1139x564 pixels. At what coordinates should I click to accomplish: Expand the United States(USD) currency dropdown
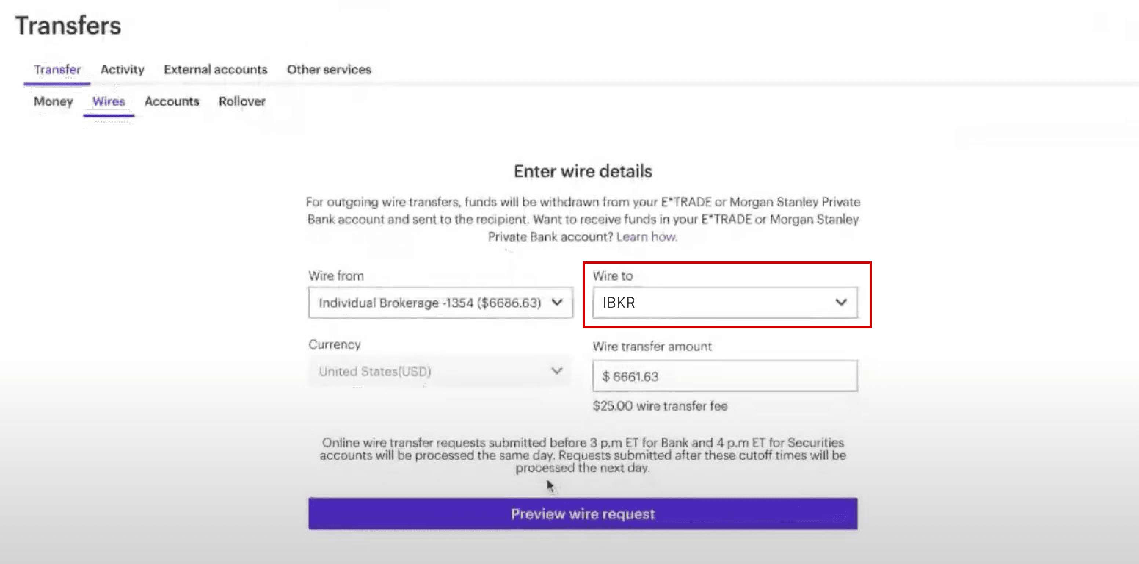click(x=430, y=371)
